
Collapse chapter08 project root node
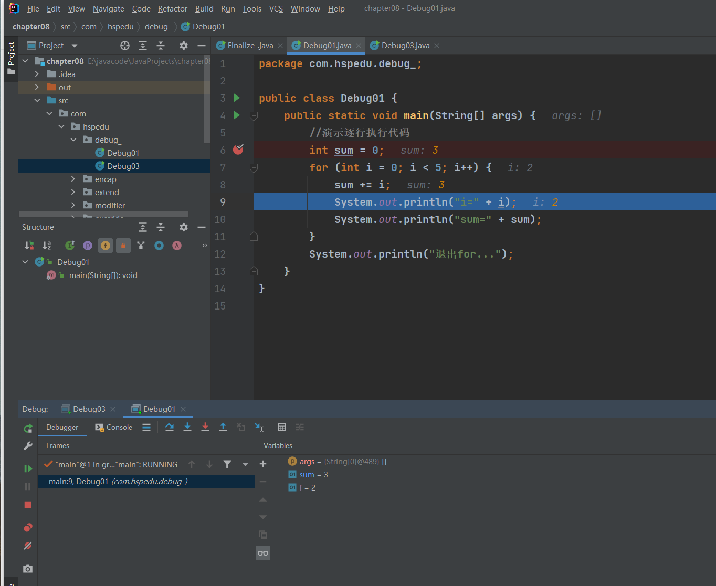click(25, 61)
